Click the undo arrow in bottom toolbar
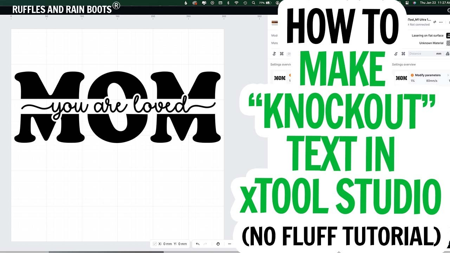The image size is (450, 253). click(198, 244)
